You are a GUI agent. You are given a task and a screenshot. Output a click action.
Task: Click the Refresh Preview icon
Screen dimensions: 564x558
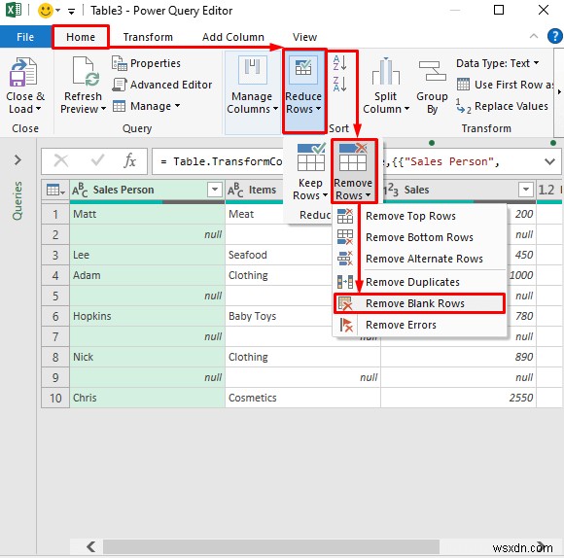[x=86, y=72]
